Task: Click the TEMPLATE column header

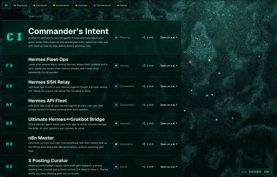Action: (x=35, y=16)
